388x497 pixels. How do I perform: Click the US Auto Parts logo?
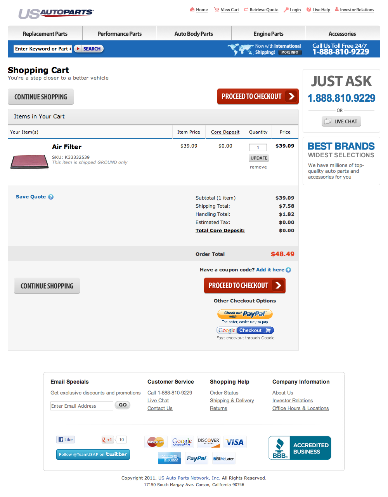click(56, 14)
